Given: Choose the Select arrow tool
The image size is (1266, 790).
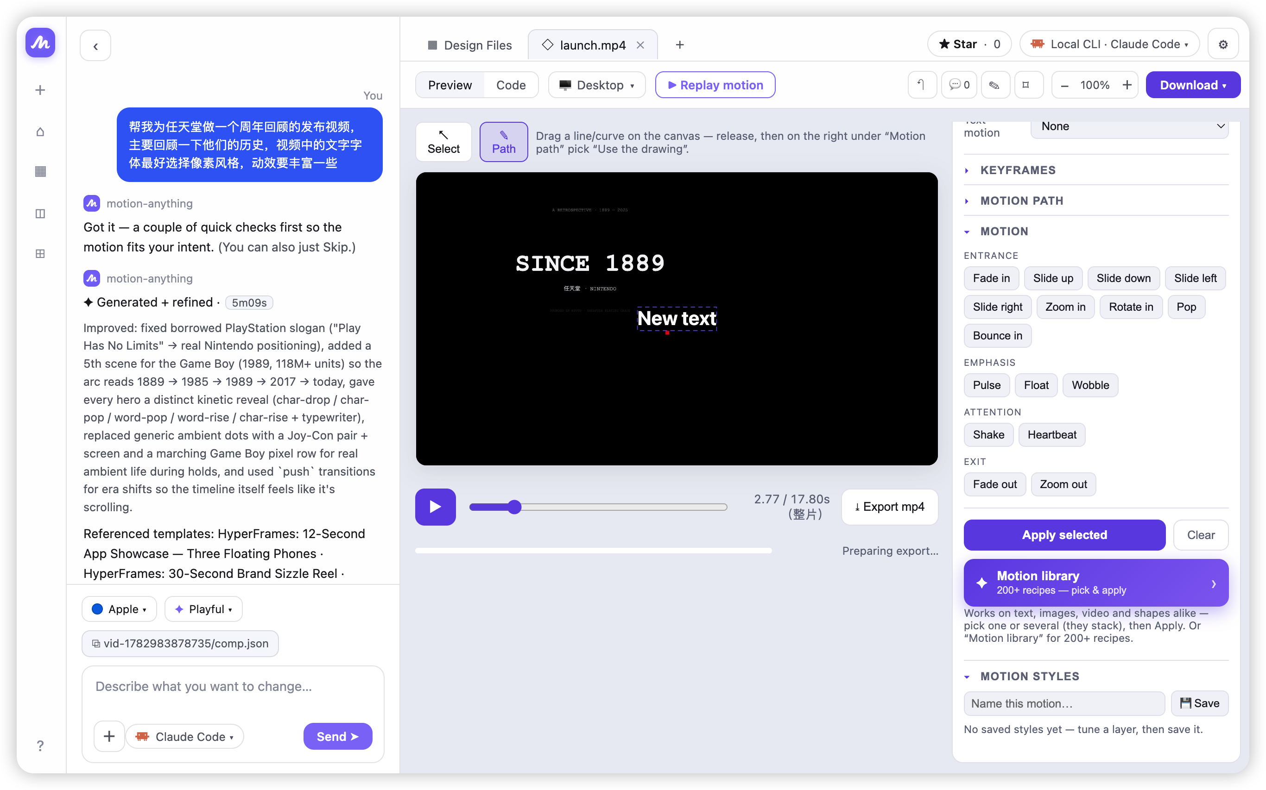Looking at the screenshot, I should point(443,142).
